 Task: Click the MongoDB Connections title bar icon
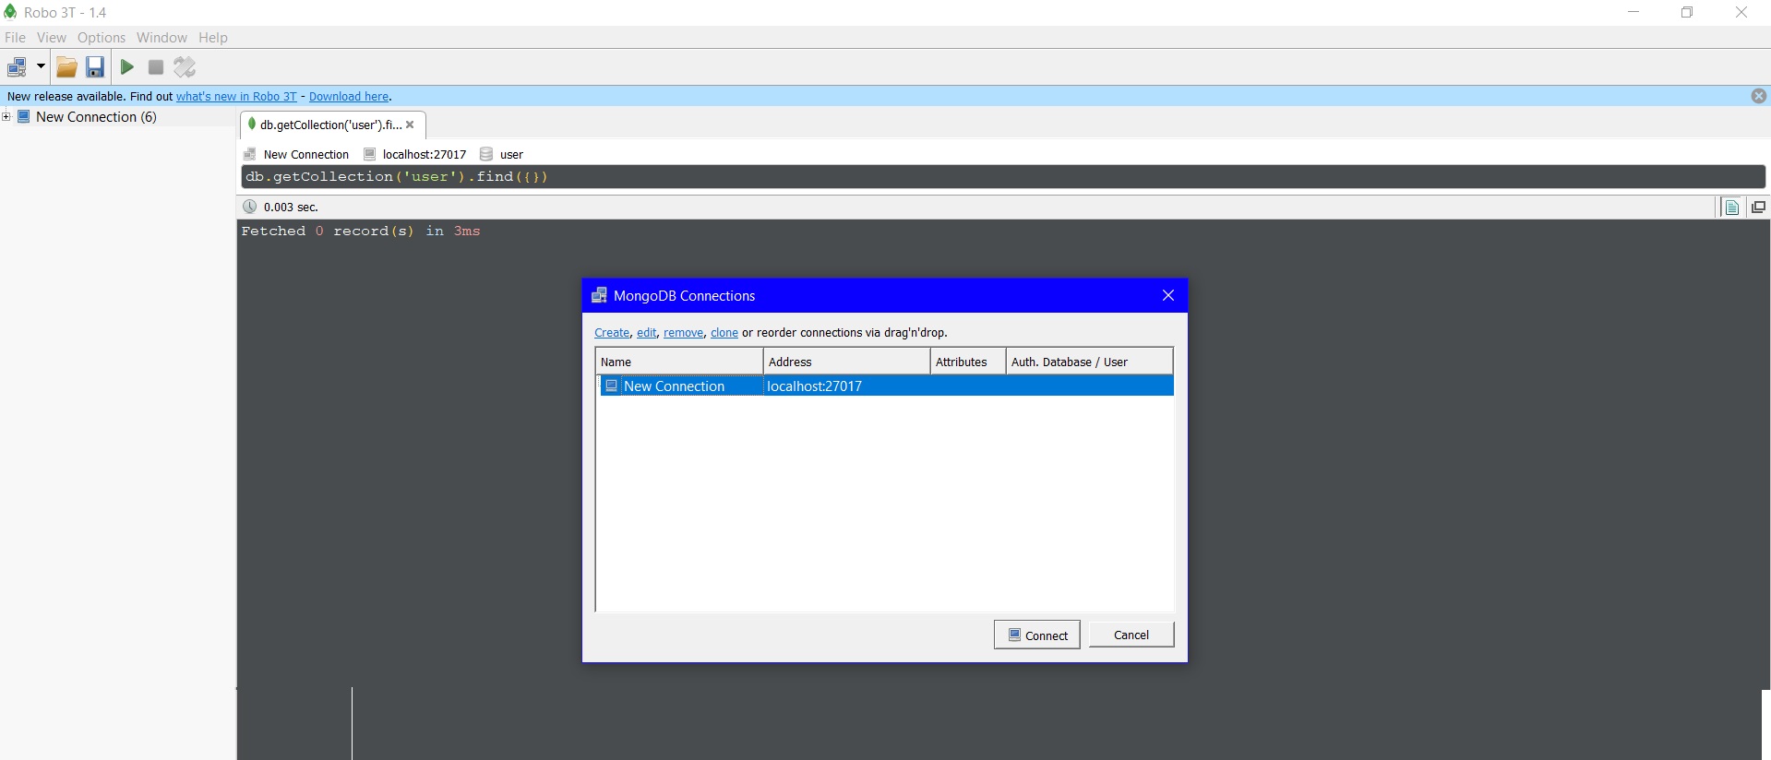click(599, 295)
